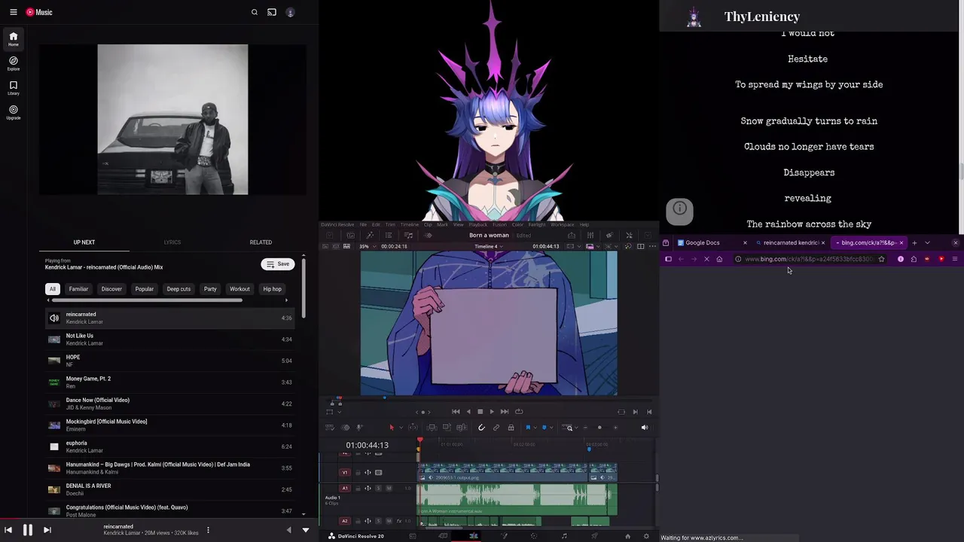Open the Sound Library panel
The image size is (964, 542).
point(408,236)
